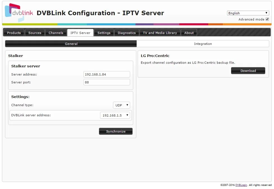Switch to the Sources tab

(x=35, y=33)
